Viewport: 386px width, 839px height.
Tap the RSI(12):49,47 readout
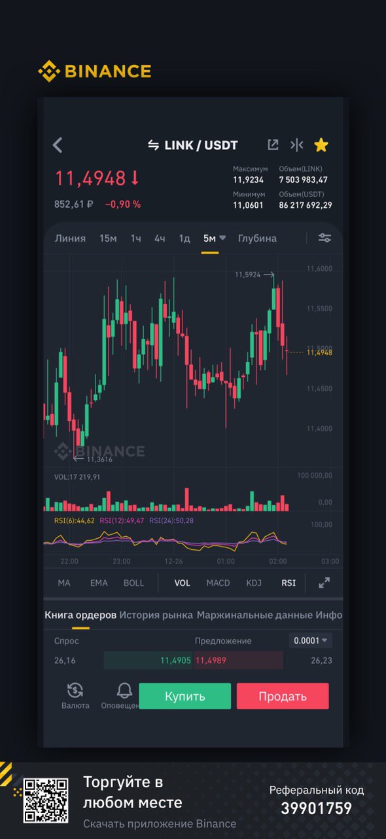pos(122,520)
